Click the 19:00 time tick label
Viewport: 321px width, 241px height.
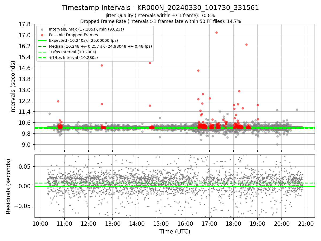258,224
